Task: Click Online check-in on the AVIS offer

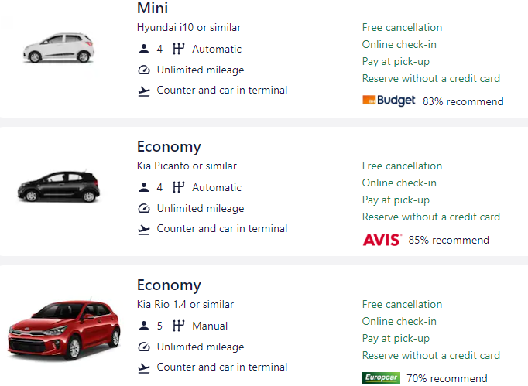Action: [399, 183]
